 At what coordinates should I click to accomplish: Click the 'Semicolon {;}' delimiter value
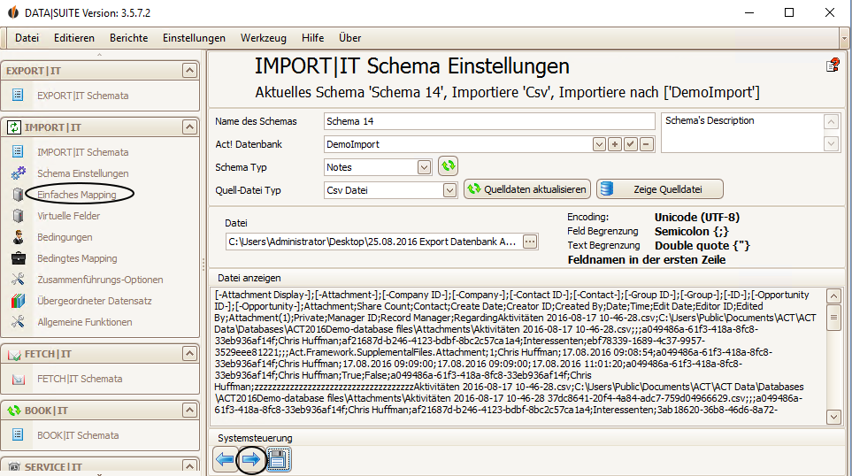(x=691, y=232)
